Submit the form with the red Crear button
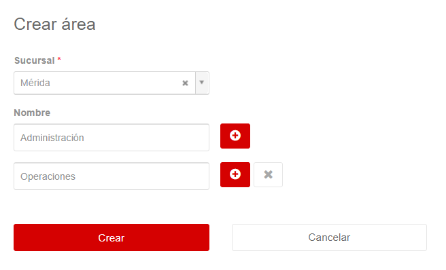Image resolution: width=446 pixels, height=270 pixels. pyautogui.click(x=112, y=237)
